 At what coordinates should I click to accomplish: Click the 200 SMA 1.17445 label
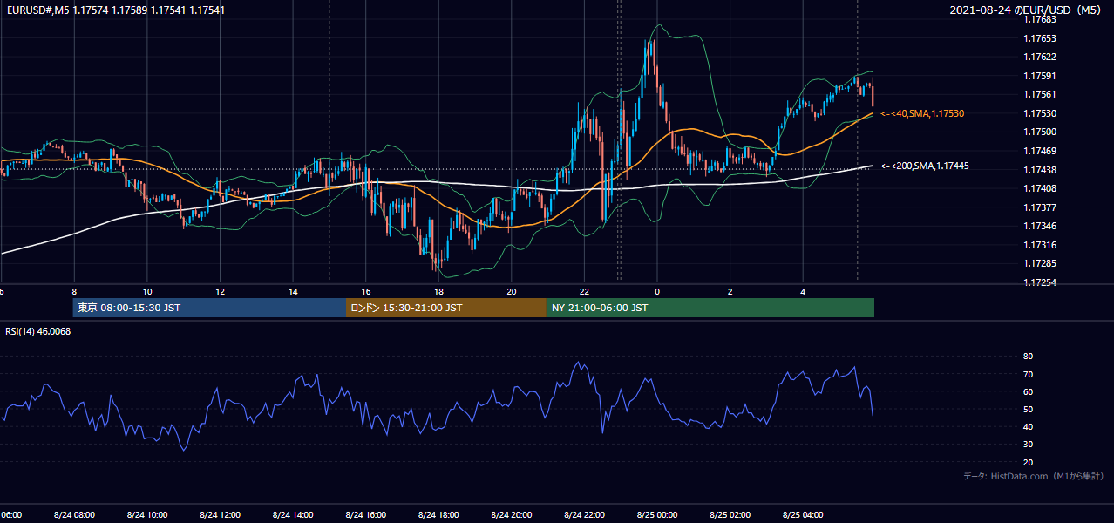click(925, 166)
